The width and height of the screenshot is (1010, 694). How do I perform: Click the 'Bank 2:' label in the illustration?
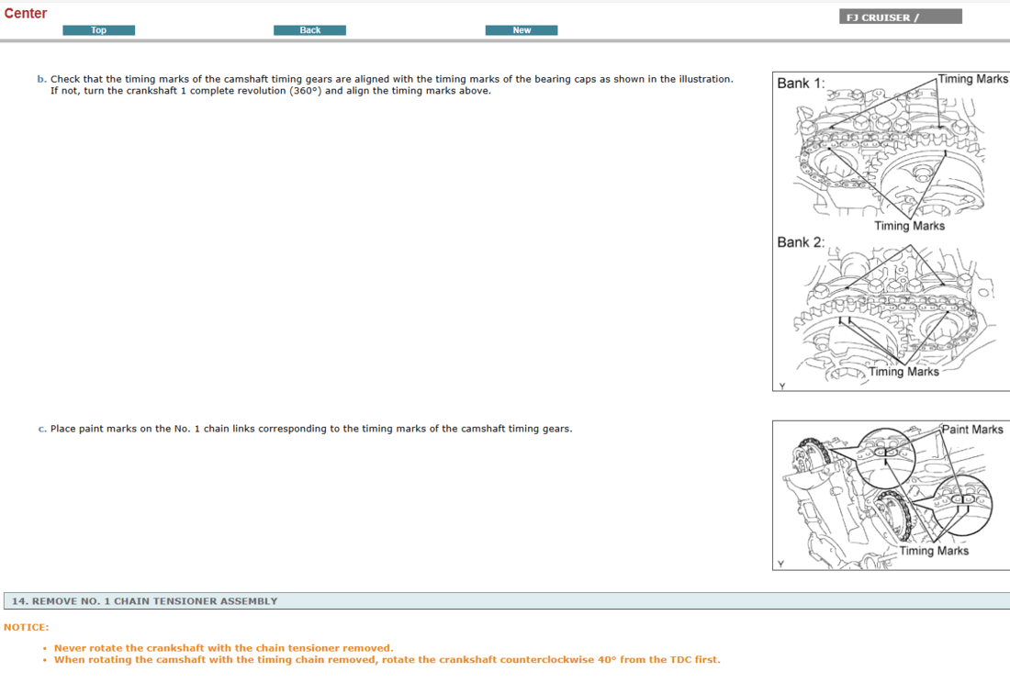pyautogui.click(x=801, y=242)
